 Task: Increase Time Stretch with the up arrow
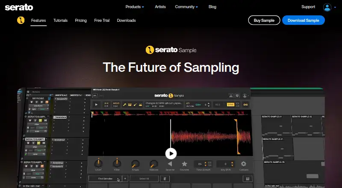[x=205, y=162]
